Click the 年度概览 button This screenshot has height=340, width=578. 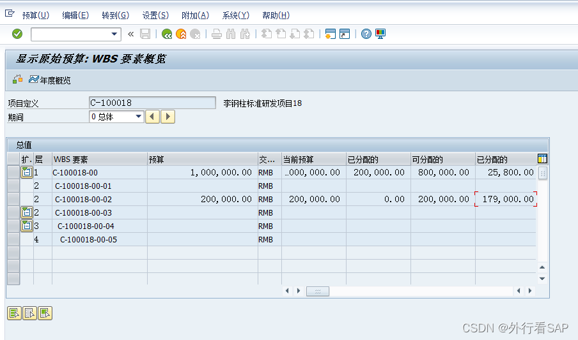50,80
